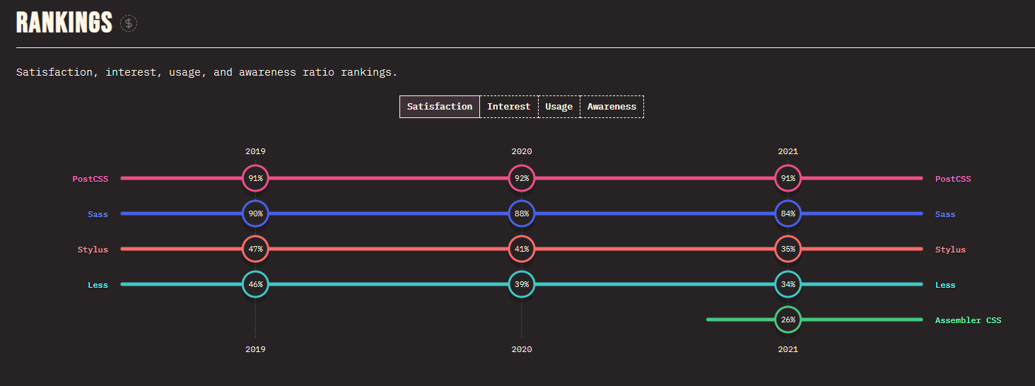
Task: Click the 2020 year label below chart
Action: click(522, 349)
